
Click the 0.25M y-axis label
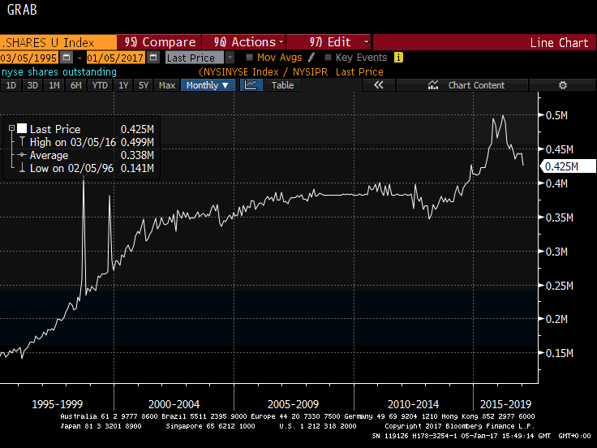pos(560,286)
